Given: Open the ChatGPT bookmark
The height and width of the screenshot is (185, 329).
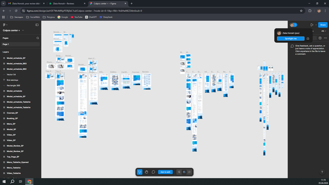Looking at the screenshot, I should 91,17.
